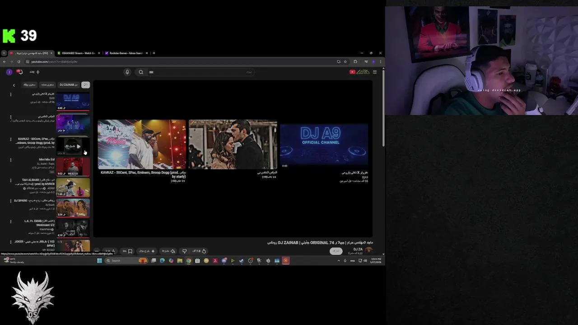This screenshot has height=325, width=578.
Task: Play the DJ A9 sidebar video thumbnail
Action: click(x=73, y=102)
